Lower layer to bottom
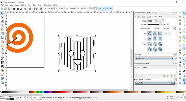This screenshot has width=186, height=101. click(175, 76)
